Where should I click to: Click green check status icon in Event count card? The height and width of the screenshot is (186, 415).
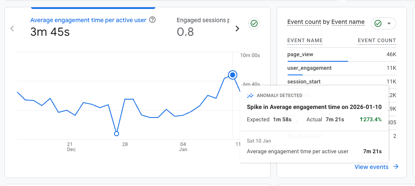pos(378,23)
